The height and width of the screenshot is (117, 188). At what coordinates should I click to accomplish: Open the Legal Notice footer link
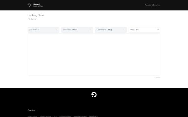pos(93,116)
